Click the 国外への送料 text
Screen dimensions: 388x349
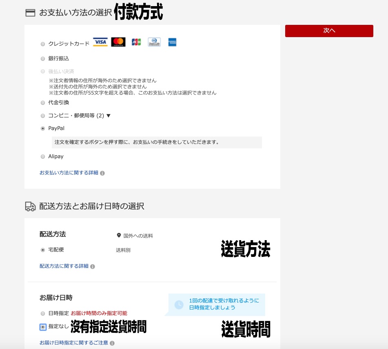pyautogui.click(x=138, y=236)
